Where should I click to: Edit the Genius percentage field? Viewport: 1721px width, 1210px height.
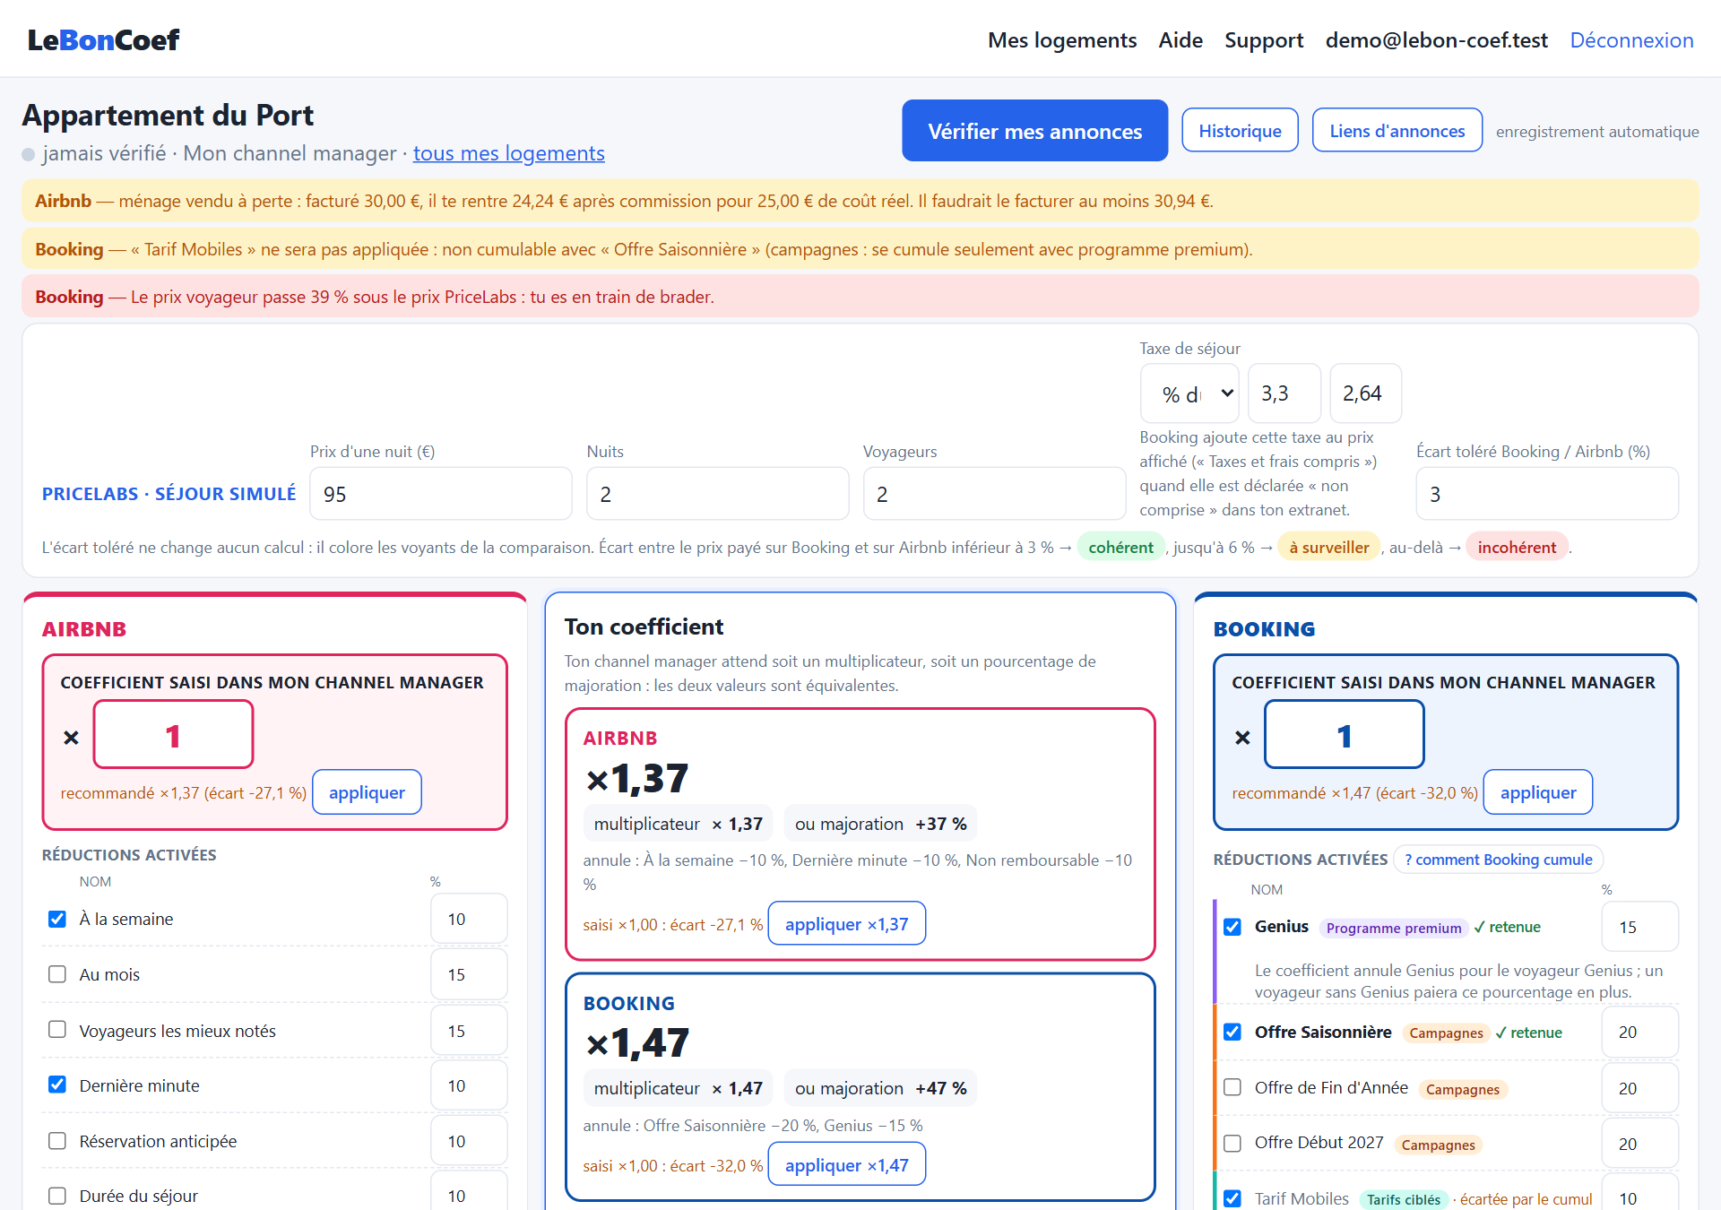(1639, 927)
